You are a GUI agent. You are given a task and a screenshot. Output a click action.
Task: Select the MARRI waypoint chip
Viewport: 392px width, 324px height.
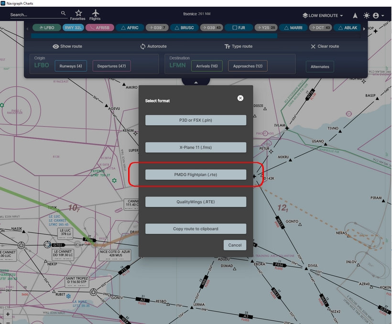[x=293, y=28]
